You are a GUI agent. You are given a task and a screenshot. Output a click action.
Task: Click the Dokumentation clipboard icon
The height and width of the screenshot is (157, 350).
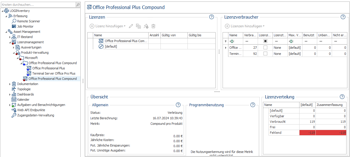14,84
